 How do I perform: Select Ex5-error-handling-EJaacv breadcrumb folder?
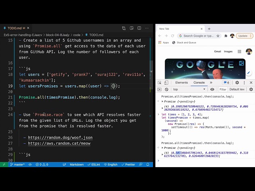[x=23, y=35]
